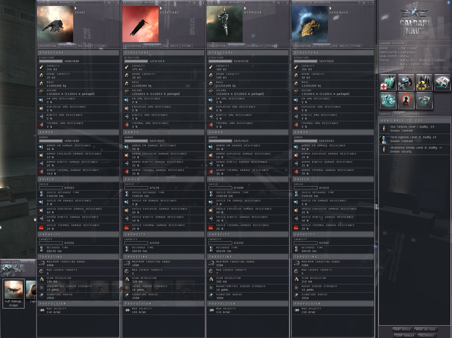
Task: Select agent row 'Sius Tarjuras, Level: I'
Action: tap(414, 129)
